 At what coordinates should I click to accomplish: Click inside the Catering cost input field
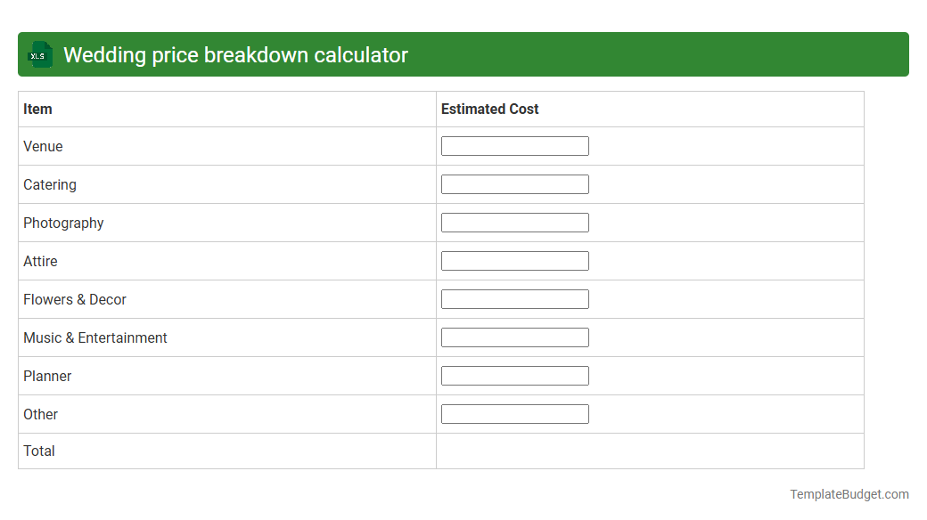tap(514, 183)
